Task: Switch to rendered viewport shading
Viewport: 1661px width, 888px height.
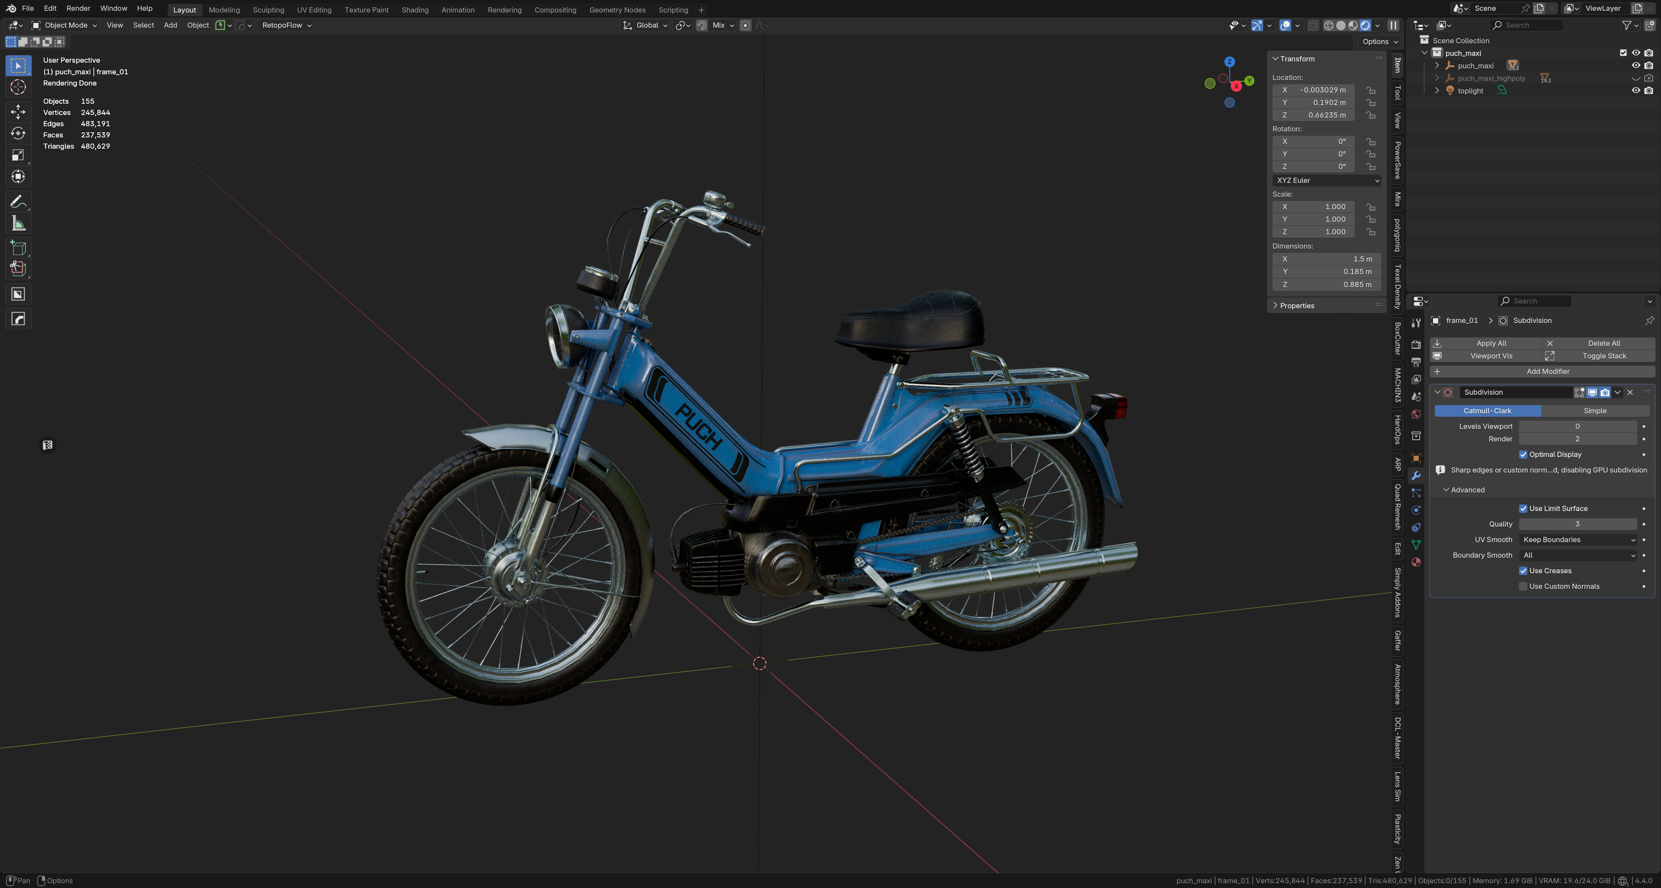Action: (x=1365, y=25)
